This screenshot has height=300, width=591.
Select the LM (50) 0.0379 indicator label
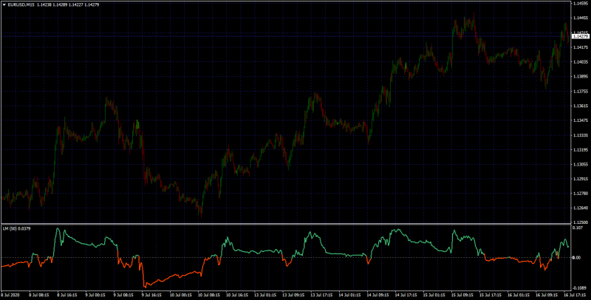pyautogui.click(x=17, y=228)
